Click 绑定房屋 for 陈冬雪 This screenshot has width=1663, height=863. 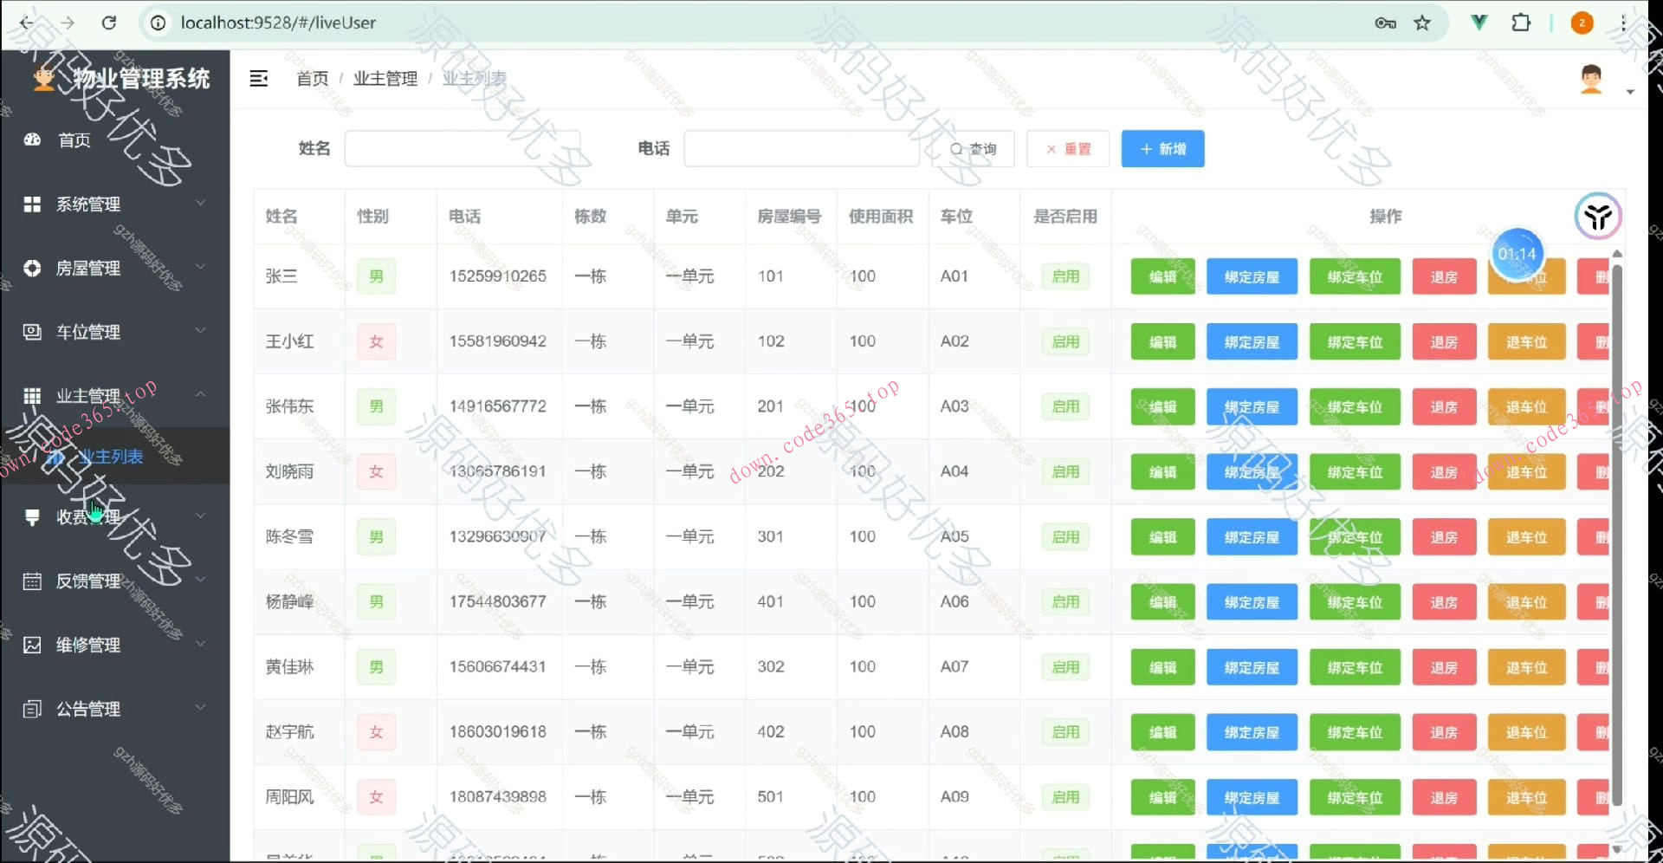coord(1251,536)
